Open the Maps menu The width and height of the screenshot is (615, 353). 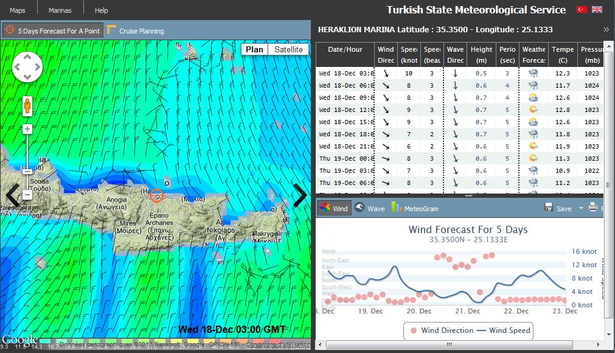click(x=17, y=10)
